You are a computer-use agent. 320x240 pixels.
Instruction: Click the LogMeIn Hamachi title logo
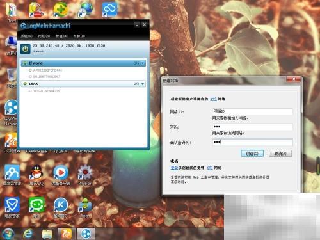pos(45,26)
